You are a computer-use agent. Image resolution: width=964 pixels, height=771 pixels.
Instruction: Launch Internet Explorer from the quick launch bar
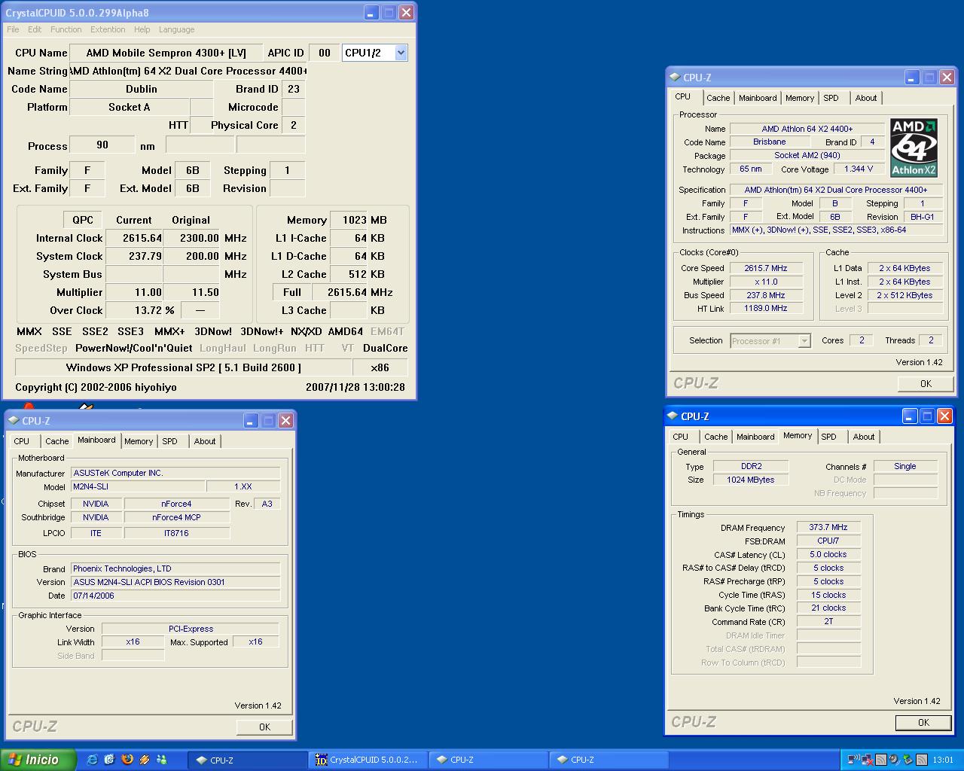(92, 760)
